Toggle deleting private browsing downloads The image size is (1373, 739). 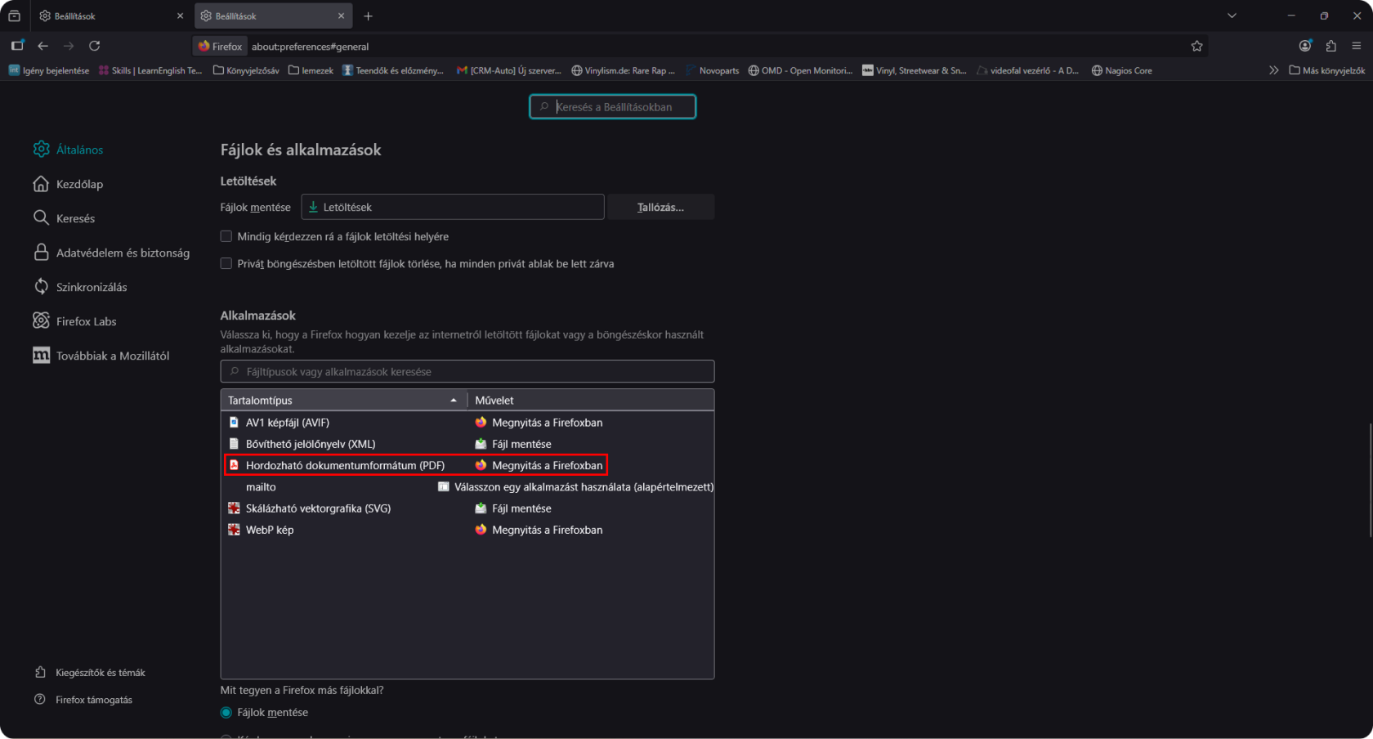[x=226, y=263]
